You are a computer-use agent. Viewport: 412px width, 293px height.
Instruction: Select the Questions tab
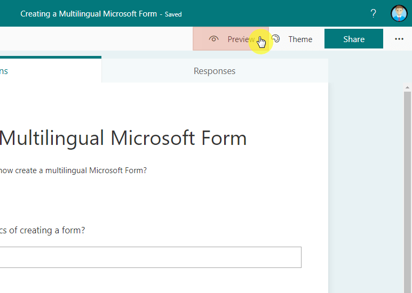(51, 70)
